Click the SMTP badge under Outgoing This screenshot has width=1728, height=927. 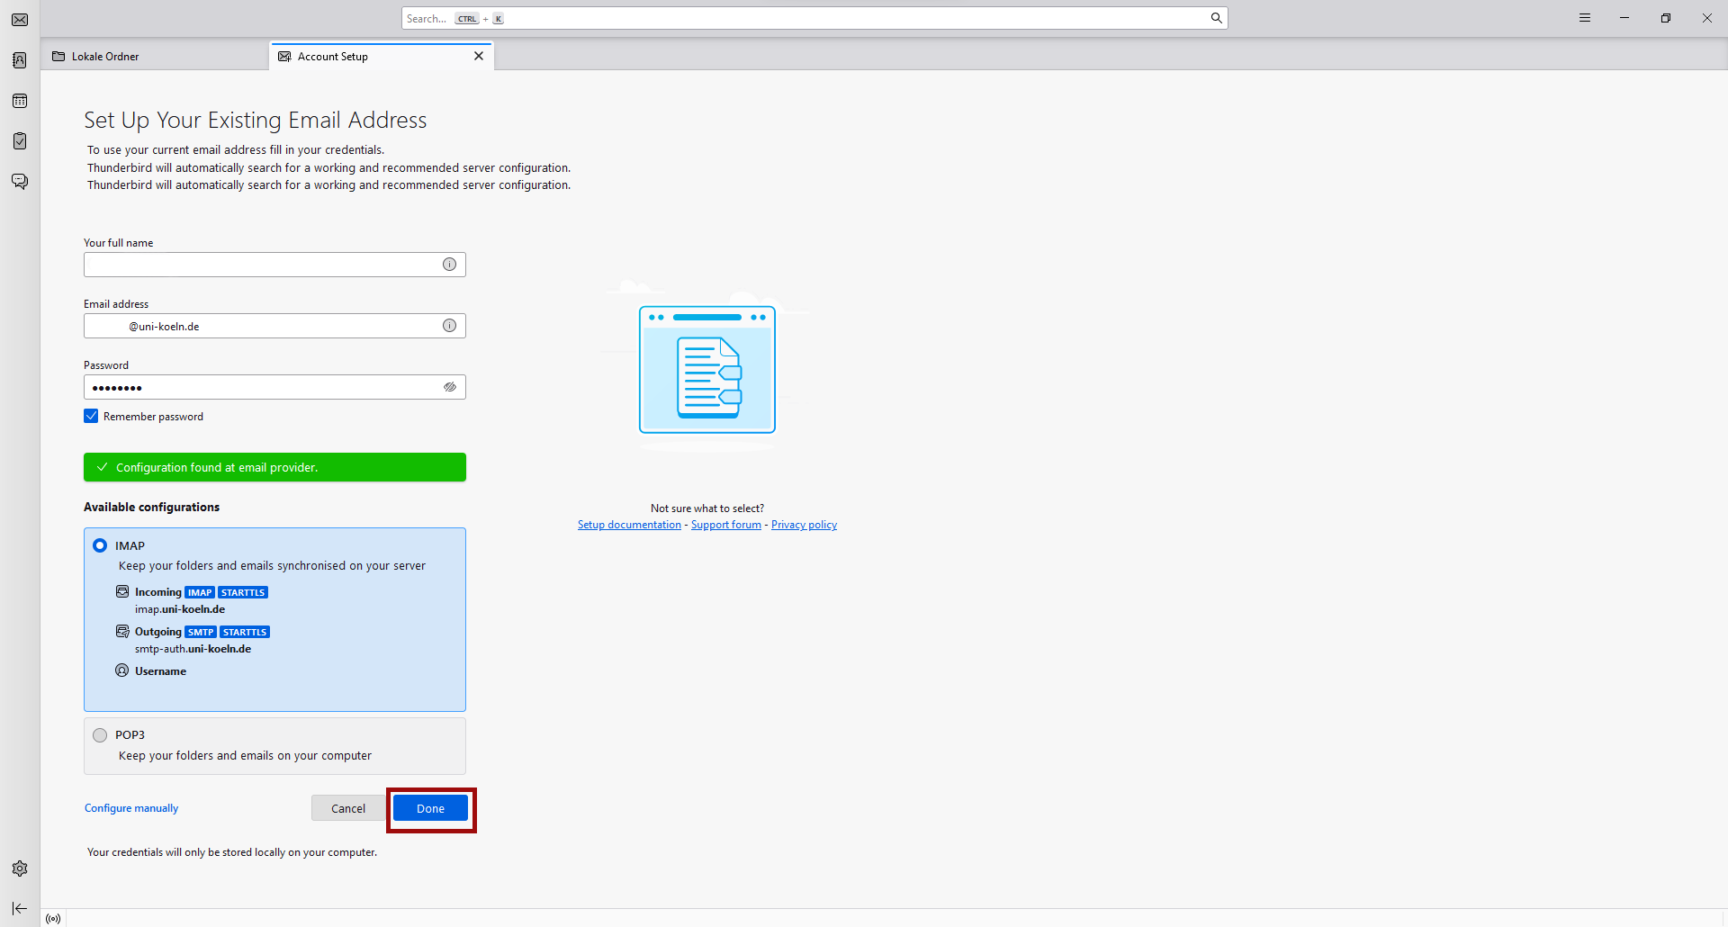[x=201, y=632]
